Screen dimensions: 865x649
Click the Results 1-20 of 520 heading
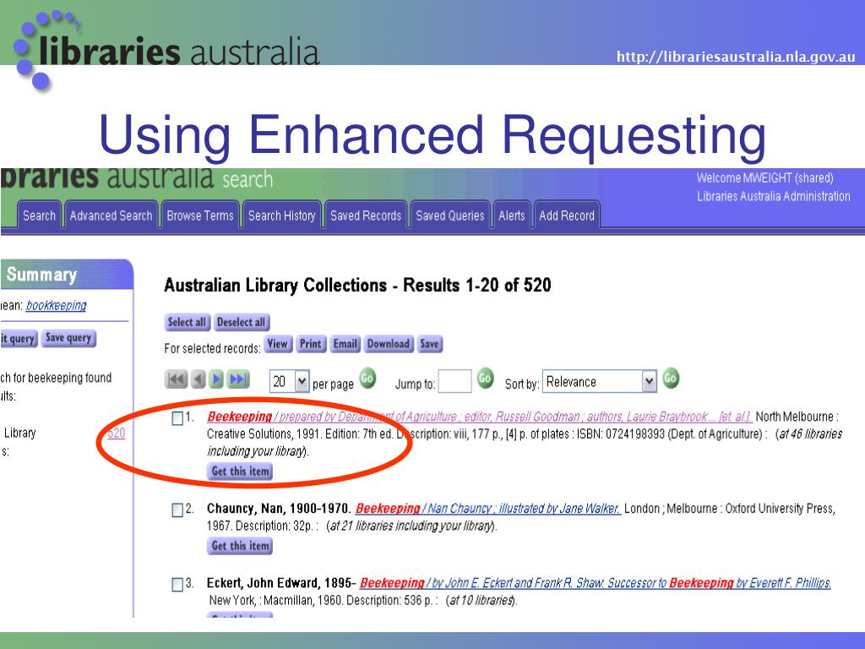click(x=357, y=286)
